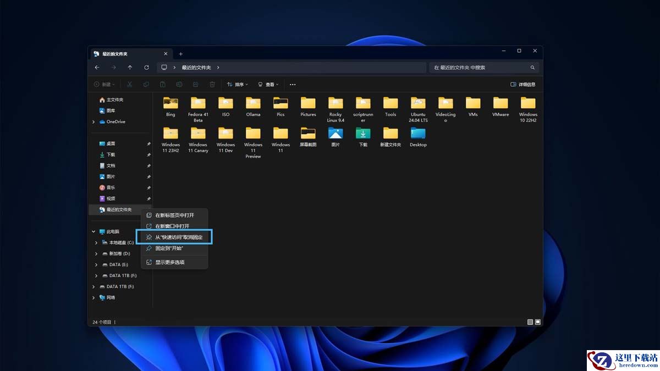The height and width of the screenshot is (371, 660).
Task: Select 固定到"开始" menu entry
Action: tap(174, 248)
